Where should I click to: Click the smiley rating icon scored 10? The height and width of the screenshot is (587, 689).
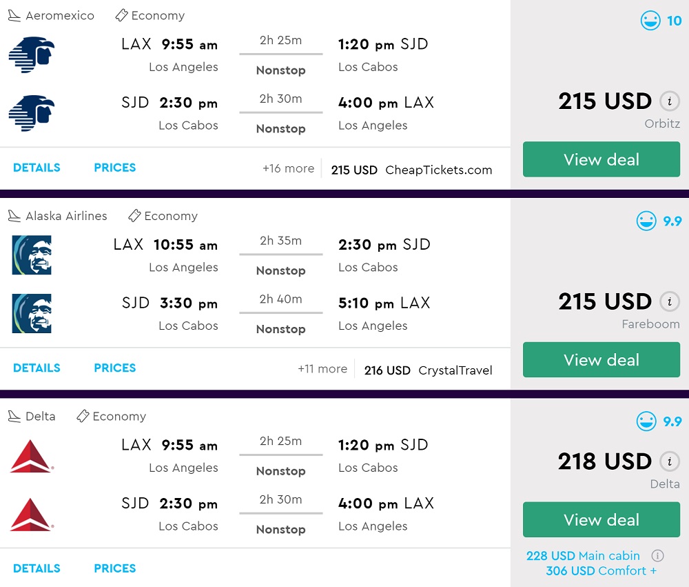coord(650,21)
